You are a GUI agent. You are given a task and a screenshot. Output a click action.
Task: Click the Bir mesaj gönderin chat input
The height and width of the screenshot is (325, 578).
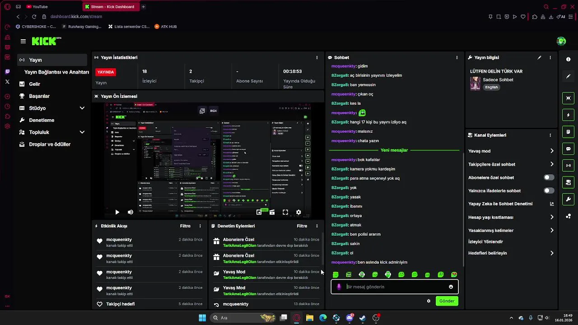click(395, 287)
